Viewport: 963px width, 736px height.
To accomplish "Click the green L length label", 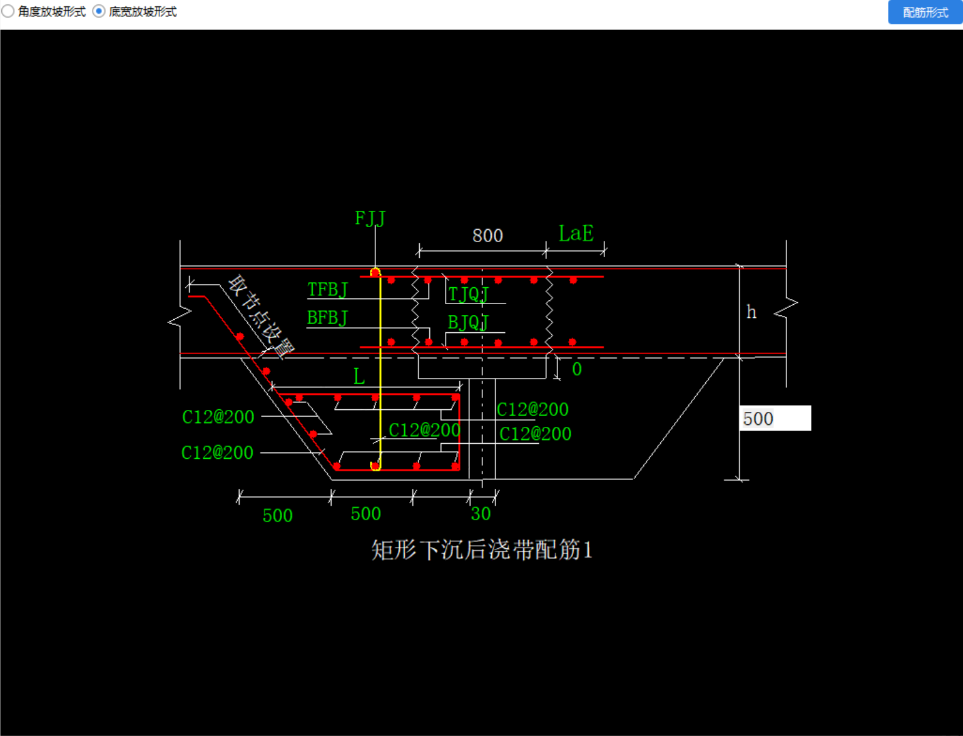I will click(x=359, y=376).
